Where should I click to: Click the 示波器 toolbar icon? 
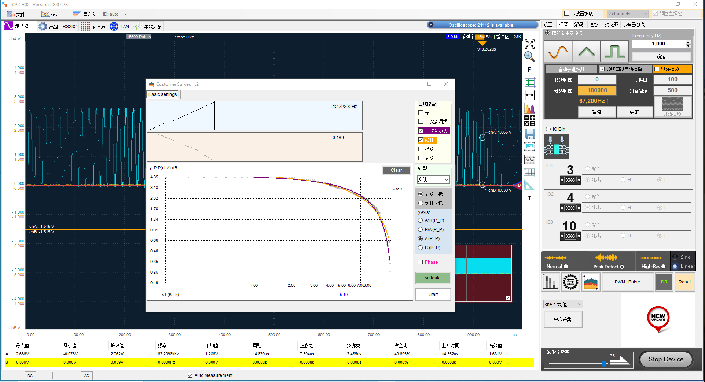16,26
